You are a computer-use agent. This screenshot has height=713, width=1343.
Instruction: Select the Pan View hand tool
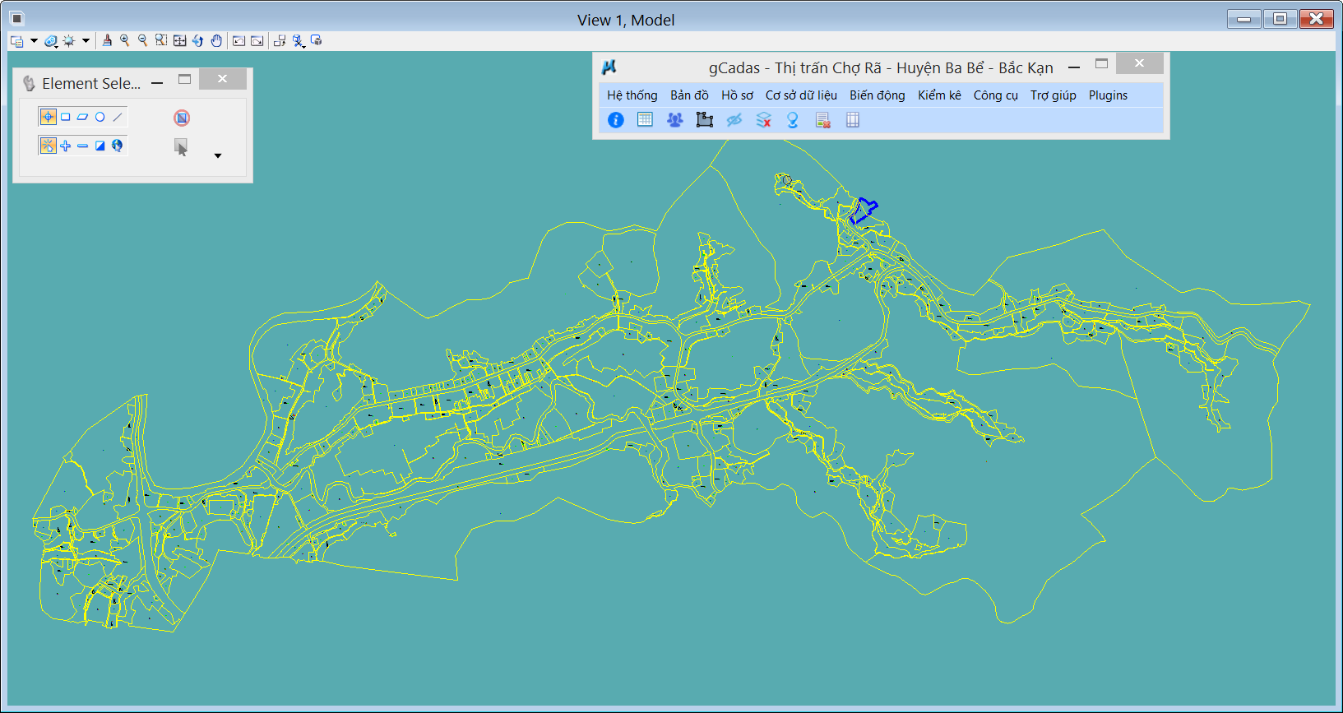pos(216,40)
